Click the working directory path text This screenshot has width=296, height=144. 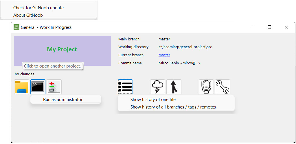[185, 47]
